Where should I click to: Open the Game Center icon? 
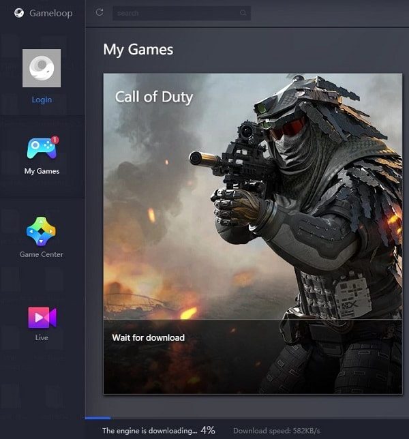(x=41, y=231)
